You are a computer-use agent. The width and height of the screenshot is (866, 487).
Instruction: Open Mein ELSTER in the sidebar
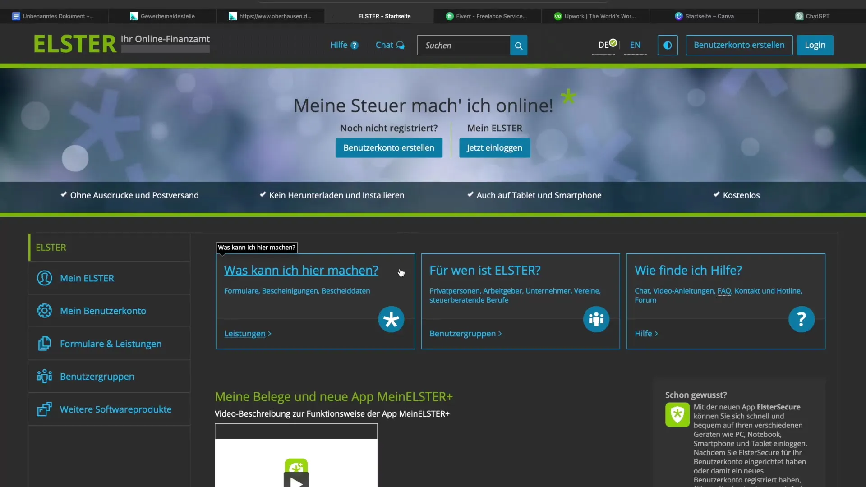click(x=109, y=278)
